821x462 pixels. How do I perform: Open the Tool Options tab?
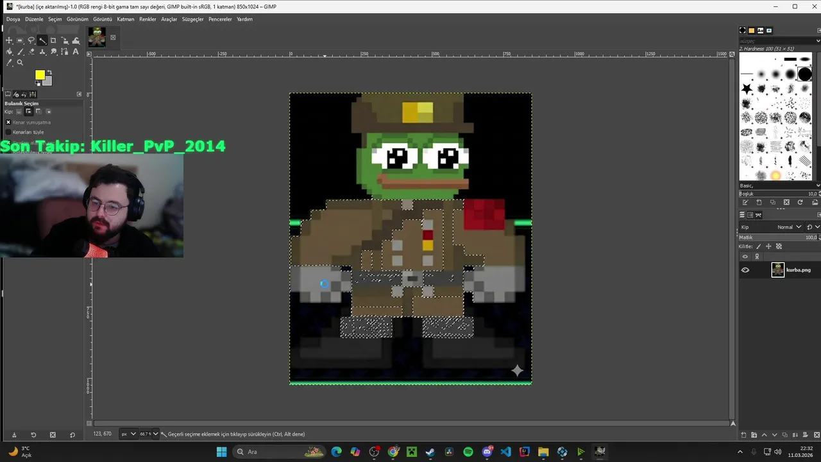click(8, 94)
